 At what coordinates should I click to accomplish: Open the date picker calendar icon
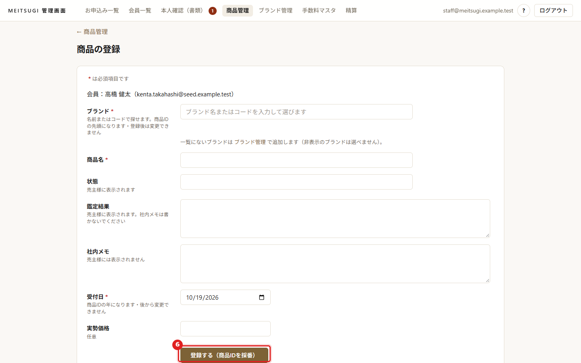(x=261, y=297)
